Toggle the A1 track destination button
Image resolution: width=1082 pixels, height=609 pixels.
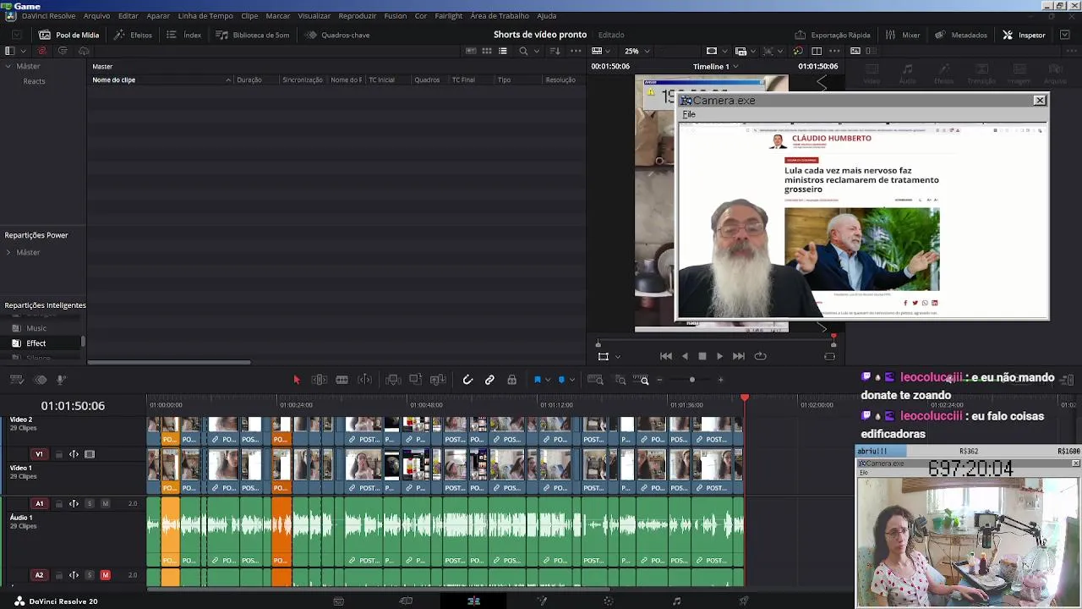coord(39,503)
